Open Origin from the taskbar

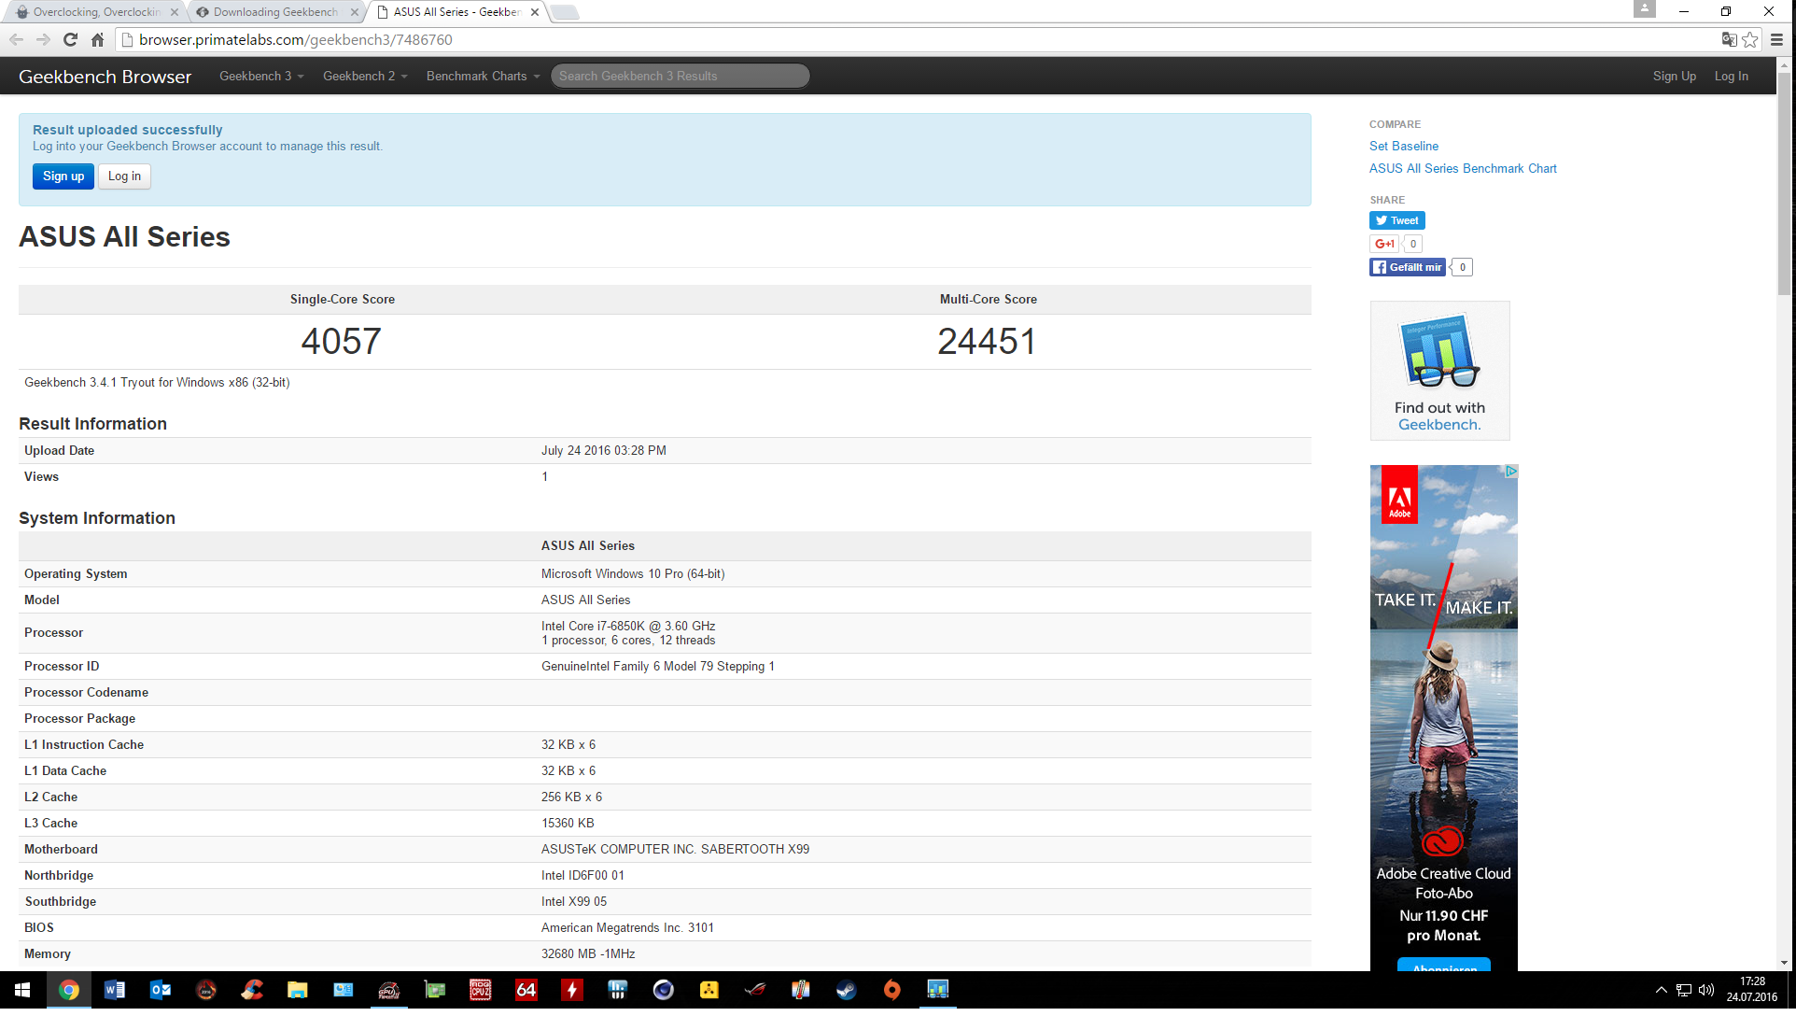click(891, 990)
